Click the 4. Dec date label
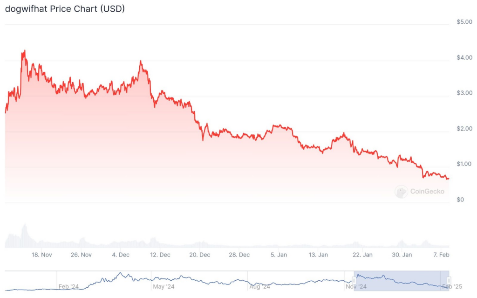The height and width of the screenshot is (298, 477). (x=121, y=255)
